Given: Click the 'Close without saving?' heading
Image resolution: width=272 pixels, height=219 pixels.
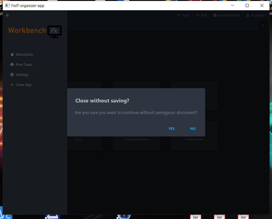Looking at the screenshot, I should (x=102, y=101).
